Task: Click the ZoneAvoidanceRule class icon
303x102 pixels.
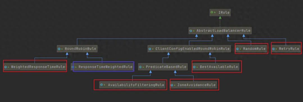Action: (x=172, y=85)
